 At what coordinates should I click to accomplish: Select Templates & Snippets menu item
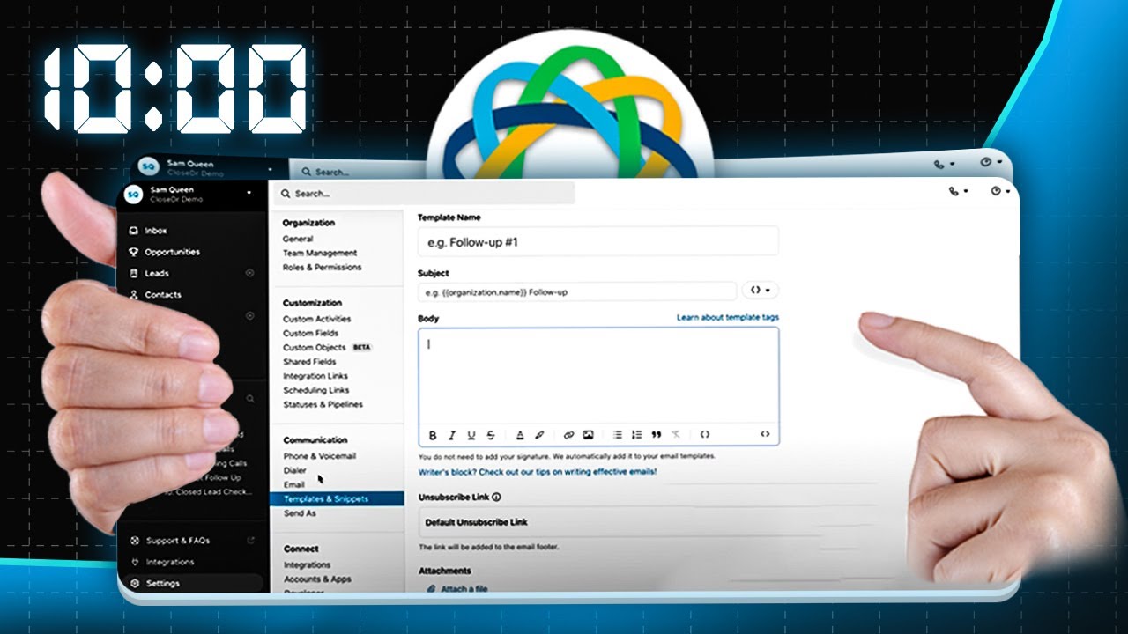[337, 498]
